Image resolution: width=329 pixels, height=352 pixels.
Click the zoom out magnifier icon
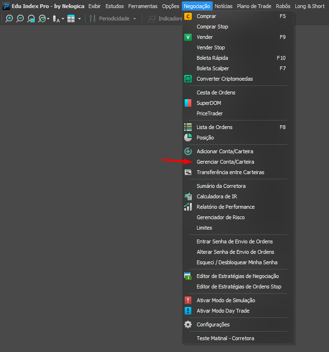point(20,19)
